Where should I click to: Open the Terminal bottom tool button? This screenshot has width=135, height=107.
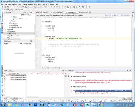[x=7, y=99]
